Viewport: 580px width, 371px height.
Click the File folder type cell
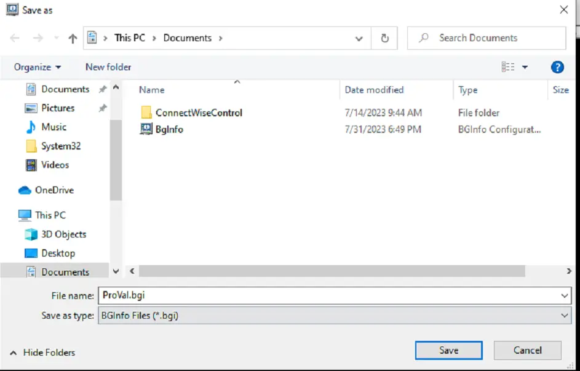pyautogui.click(x=479, y=113)
